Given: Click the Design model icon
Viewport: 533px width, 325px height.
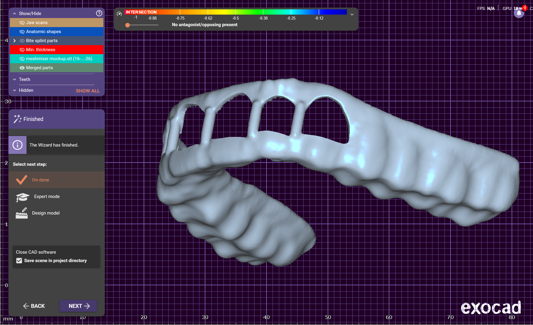Looking at the screenshot, I should pyautogui.click(x=22, y=213).
